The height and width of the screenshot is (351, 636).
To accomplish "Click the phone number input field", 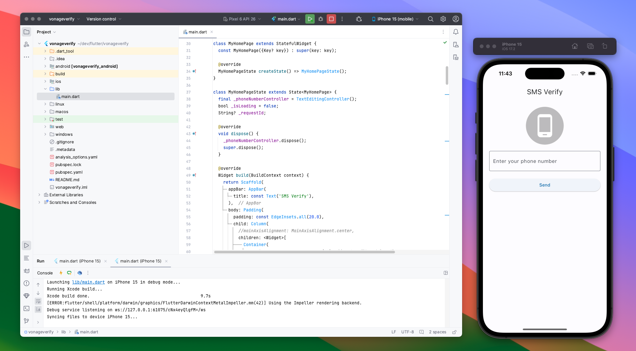I will [x=544, y=161].
